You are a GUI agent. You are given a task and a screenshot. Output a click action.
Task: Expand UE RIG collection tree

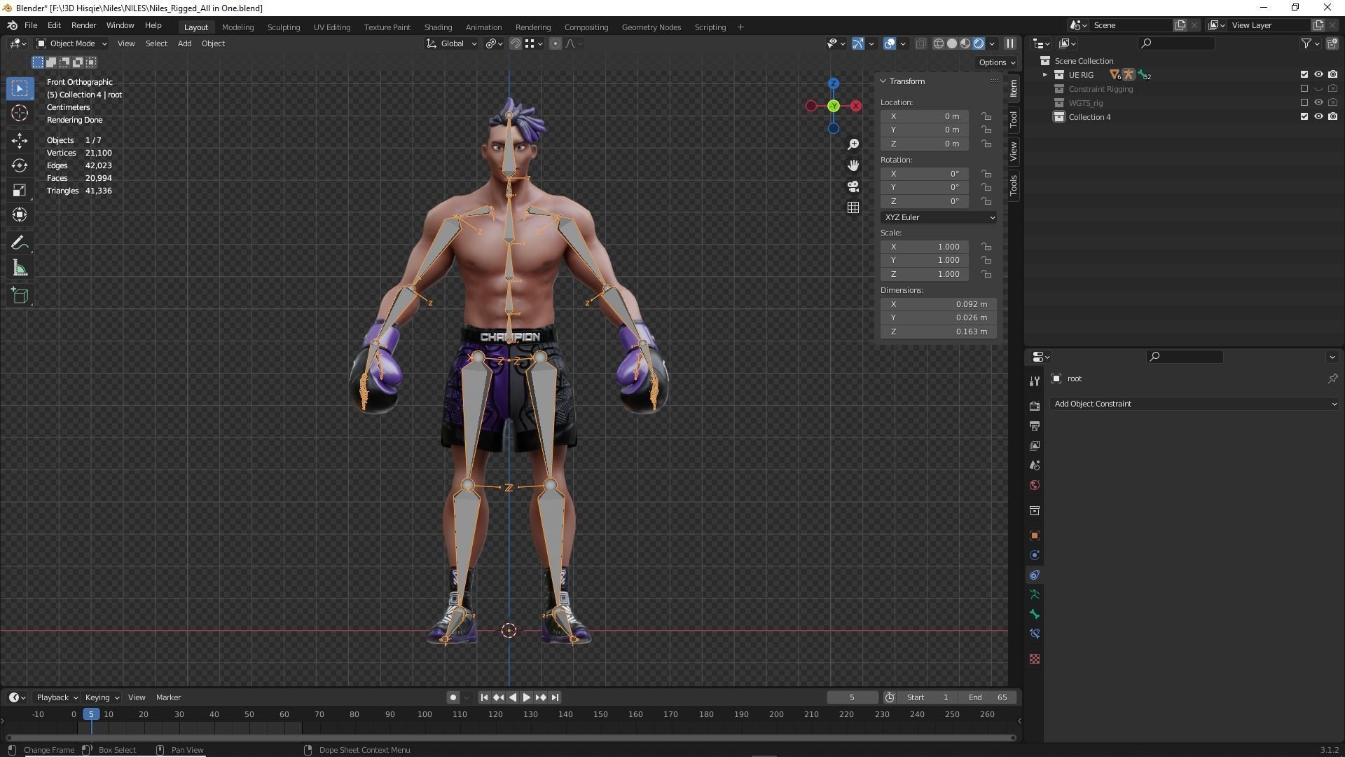(1044, 75)
